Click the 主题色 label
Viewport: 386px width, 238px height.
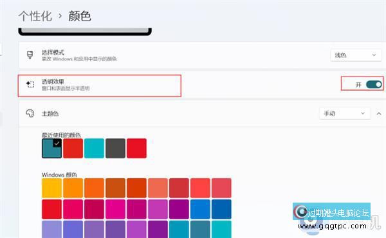point(50,113)
